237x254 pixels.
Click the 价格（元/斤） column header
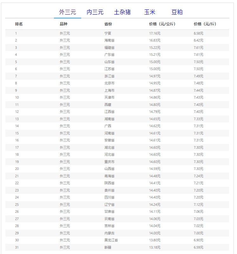click(205, 24)
